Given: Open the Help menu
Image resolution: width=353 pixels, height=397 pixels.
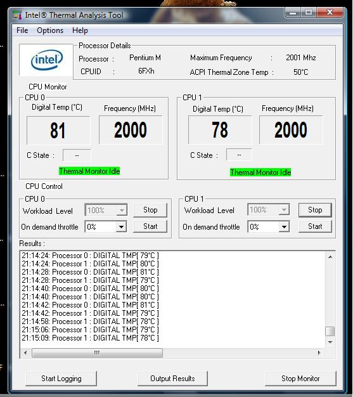Looking at the screenshot, I should tap(80, 30).
